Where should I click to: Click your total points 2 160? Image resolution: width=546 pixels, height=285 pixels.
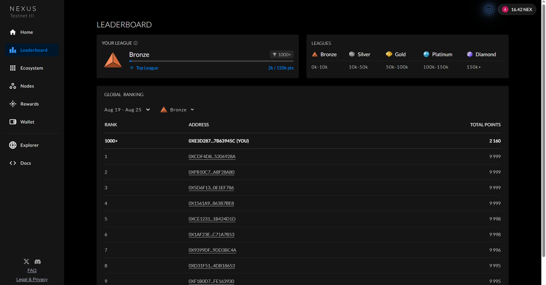point(495,141)
